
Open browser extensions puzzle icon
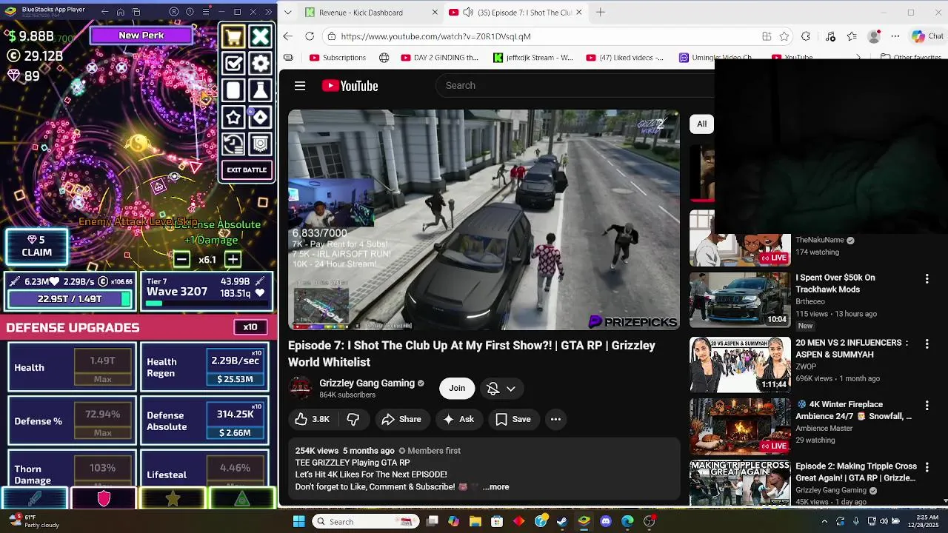pos(806,36)
